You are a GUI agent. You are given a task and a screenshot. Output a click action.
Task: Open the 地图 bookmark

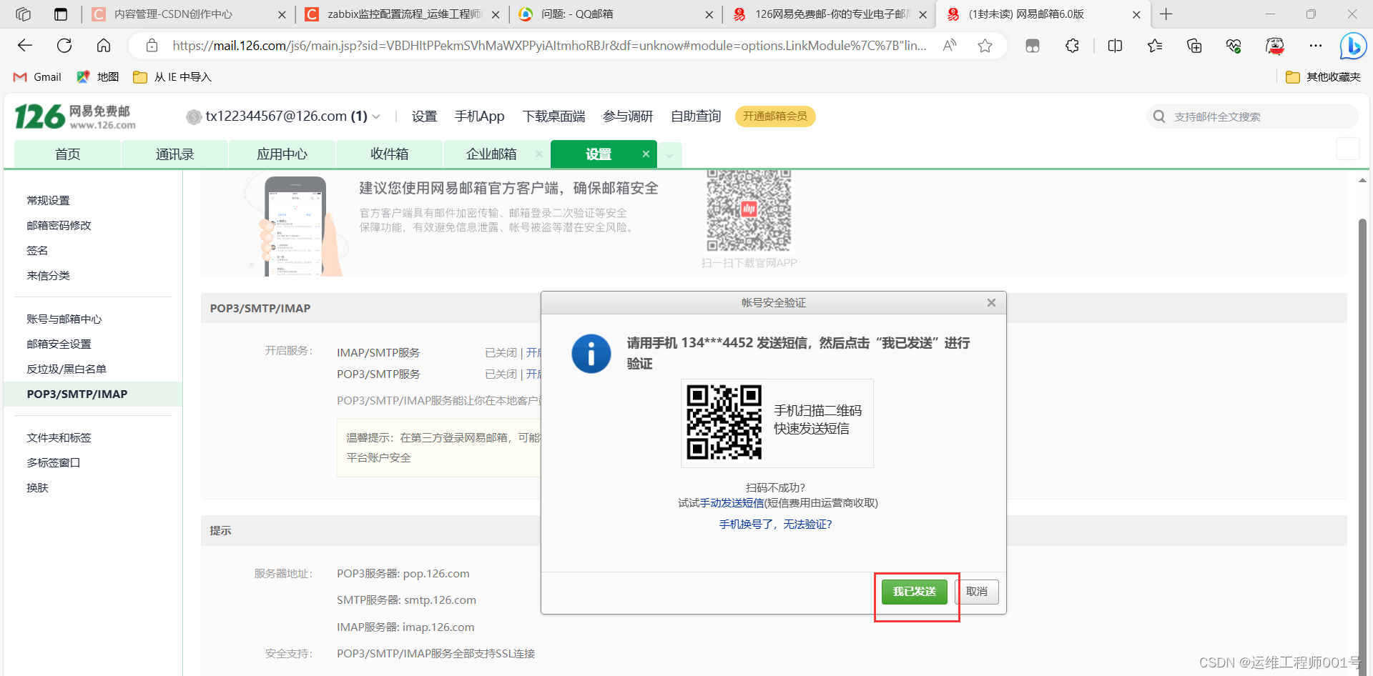click(98, 77)
